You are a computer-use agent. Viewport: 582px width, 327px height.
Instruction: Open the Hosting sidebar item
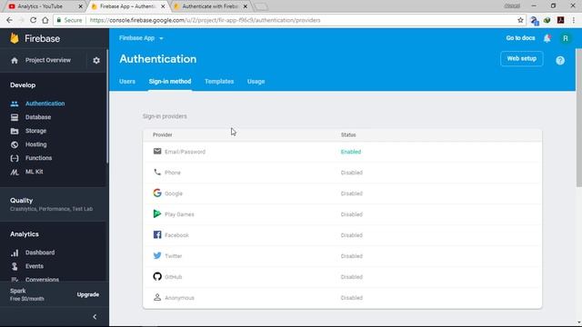[x=36, y=144]
